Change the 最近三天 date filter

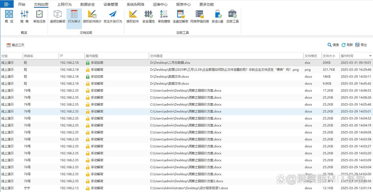coord(15,45)
